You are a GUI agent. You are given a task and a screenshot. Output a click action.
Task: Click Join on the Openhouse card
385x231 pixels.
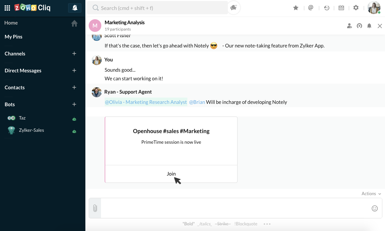[171, 174]
